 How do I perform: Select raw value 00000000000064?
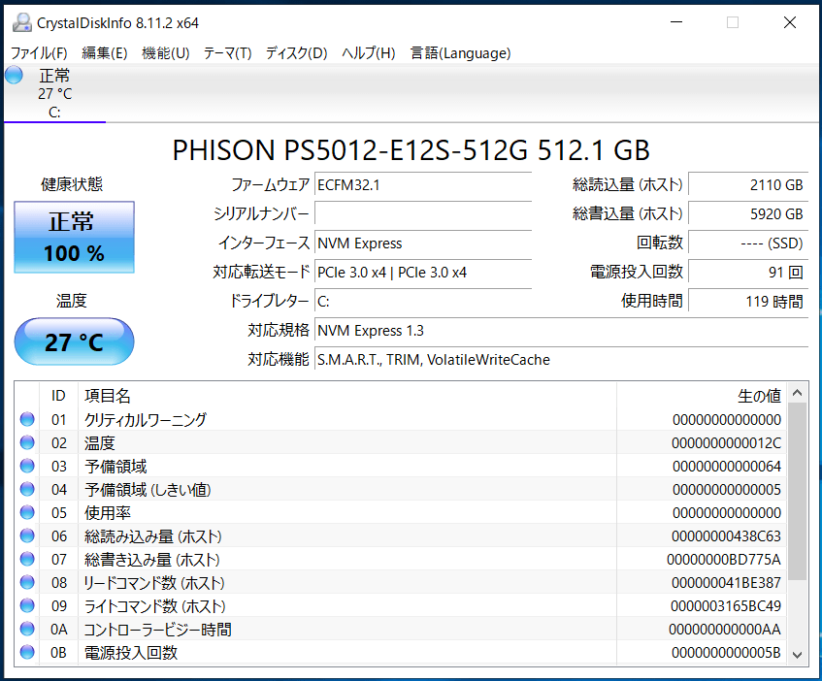(727, 467)
